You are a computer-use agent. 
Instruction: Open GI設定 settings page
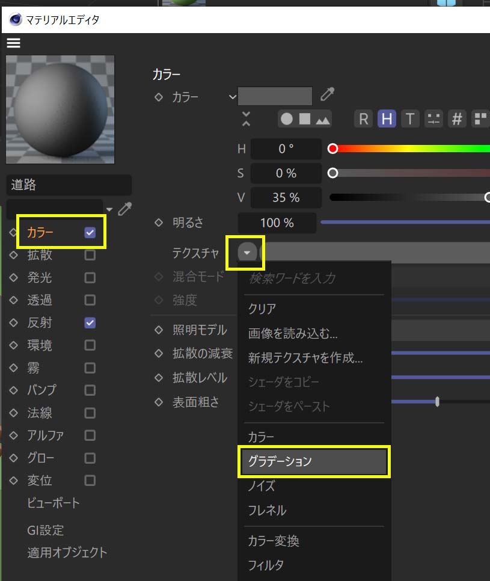(45, 530)
